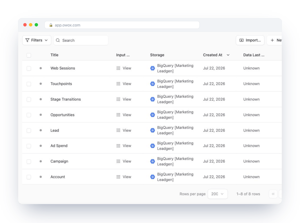This screenshot has height=223, width=300.
Task: Click the View grid icon for Web Sessions
Action: 119,68
